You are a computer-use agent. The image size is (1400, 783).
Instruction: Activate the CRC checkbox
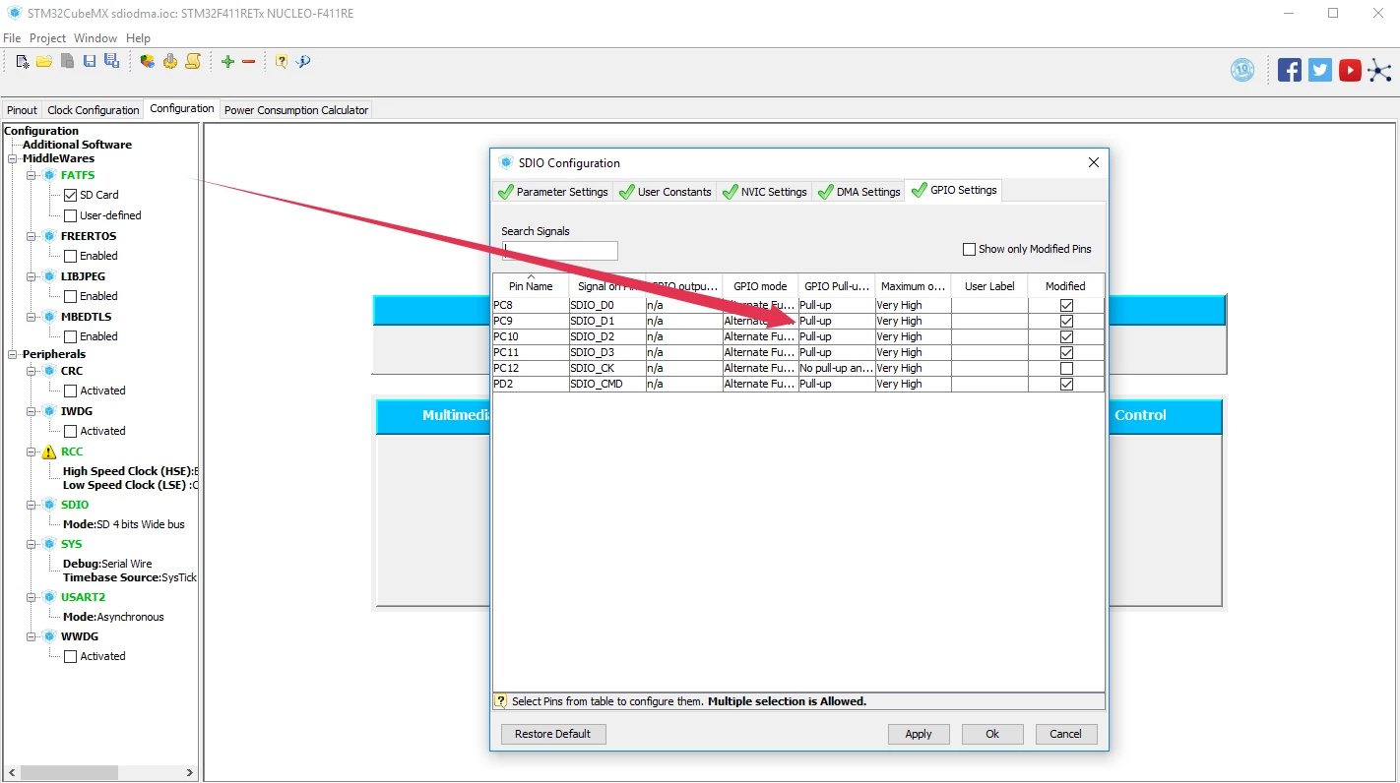(70, 391)
